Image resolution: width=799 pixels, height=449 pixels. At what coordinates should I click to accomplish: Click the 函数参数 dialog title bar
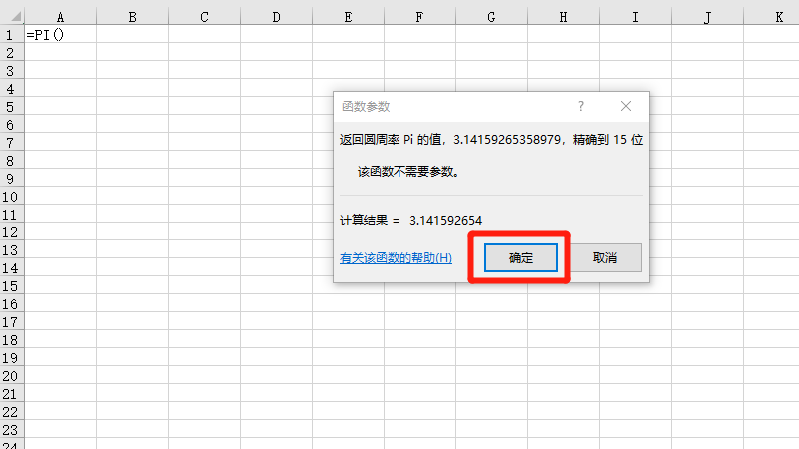click(x=449, y=106)
